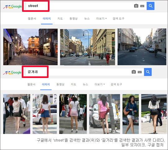Open the on-screen keyboard in the 'street' search bar
This screenshot has height=150, width=168.
coord(142,6)
